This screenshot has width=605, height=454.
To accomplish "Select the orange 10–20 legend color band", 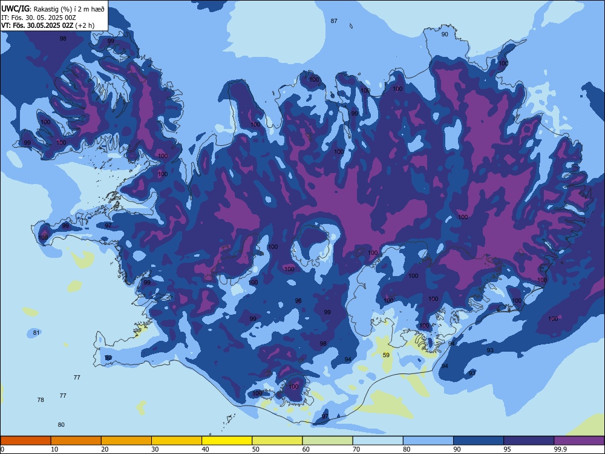I will [x=76, y=441].
